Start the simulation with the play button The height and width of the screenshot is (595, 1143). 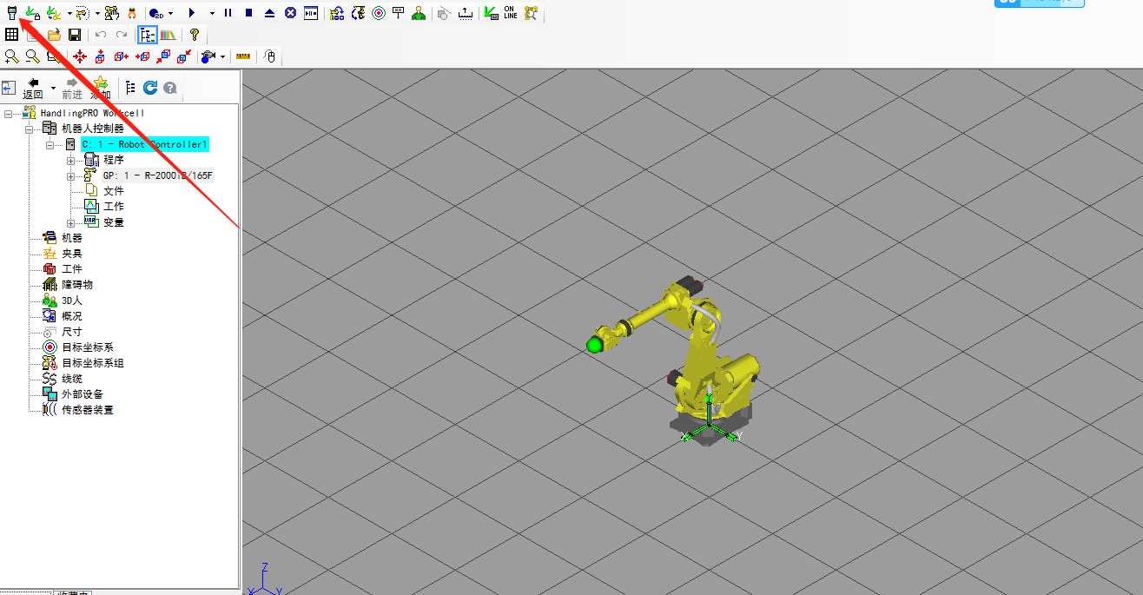pos(191,13)
